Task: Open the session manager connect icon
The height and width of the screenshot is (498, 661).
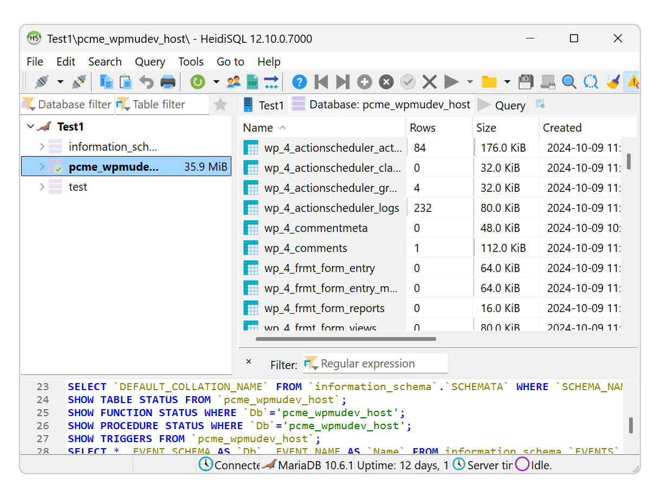Action: coord(42,82)
